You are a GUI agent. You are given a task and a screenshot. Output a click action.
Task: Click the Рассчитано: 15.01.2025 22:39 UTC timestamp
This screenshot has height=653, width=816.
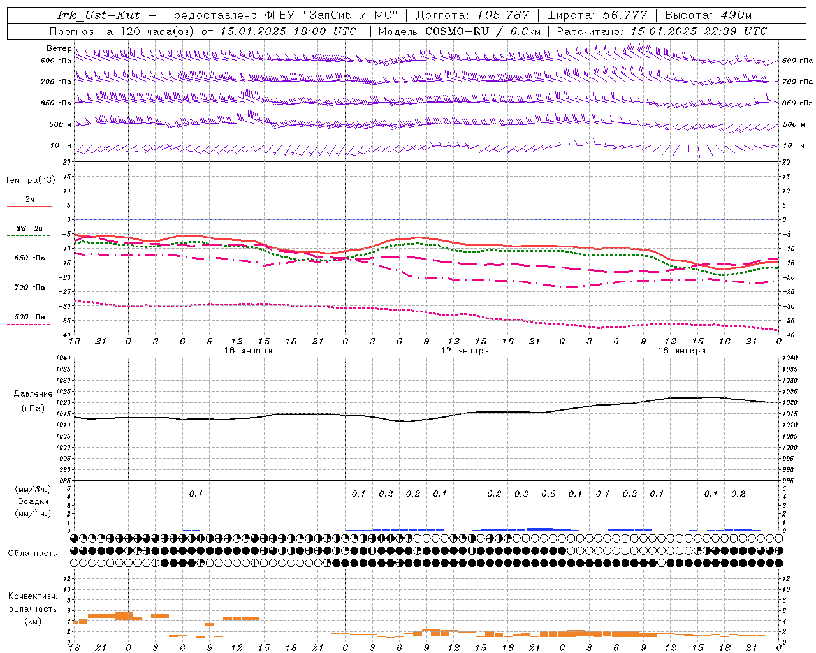coord(662,31)
